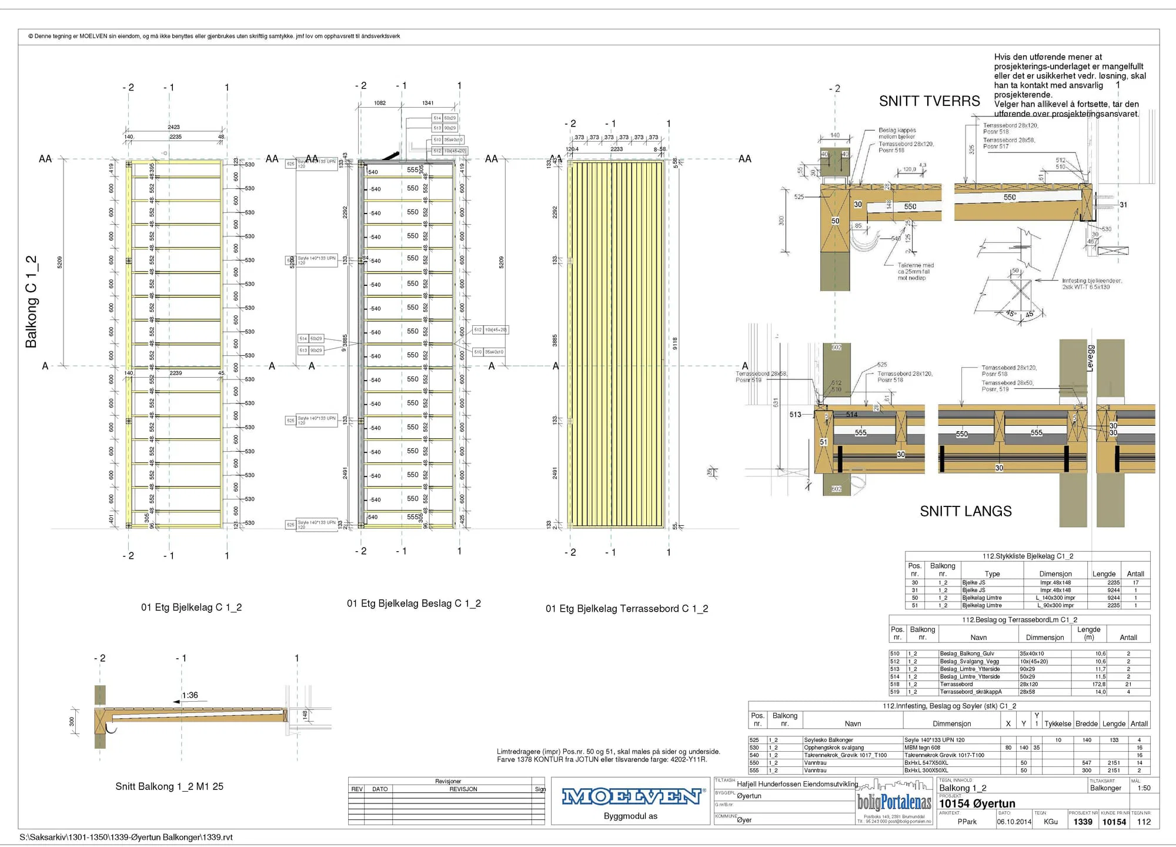The image size is (1176, 847).
Task: Select the "SNITT LANGS" heading
Action: click(965, 511)
